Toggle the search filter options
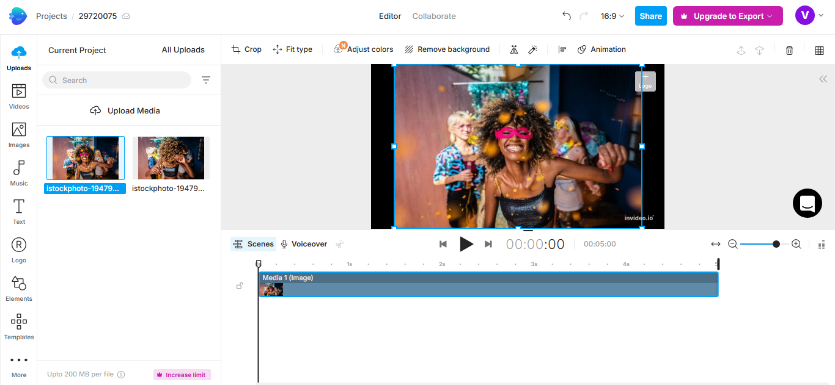 click(x=205, y=80)
